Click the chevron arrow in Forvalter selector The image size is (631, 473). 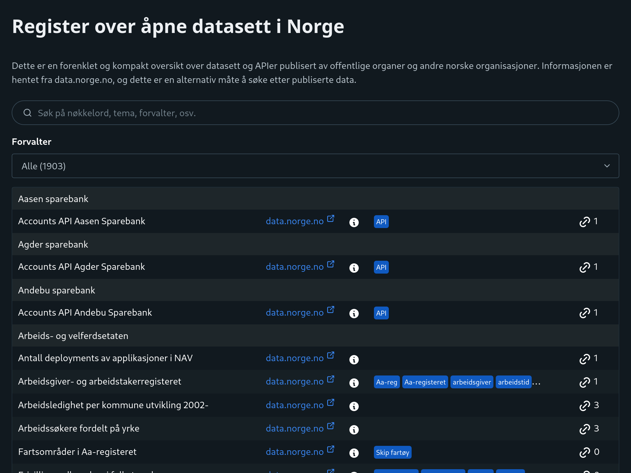(607, 166)
